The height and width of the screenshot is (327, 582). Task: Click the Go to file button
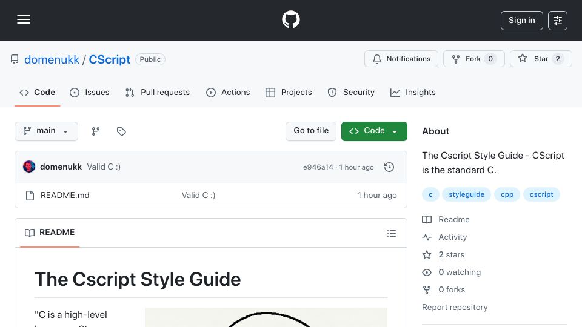tap(311, 131)
